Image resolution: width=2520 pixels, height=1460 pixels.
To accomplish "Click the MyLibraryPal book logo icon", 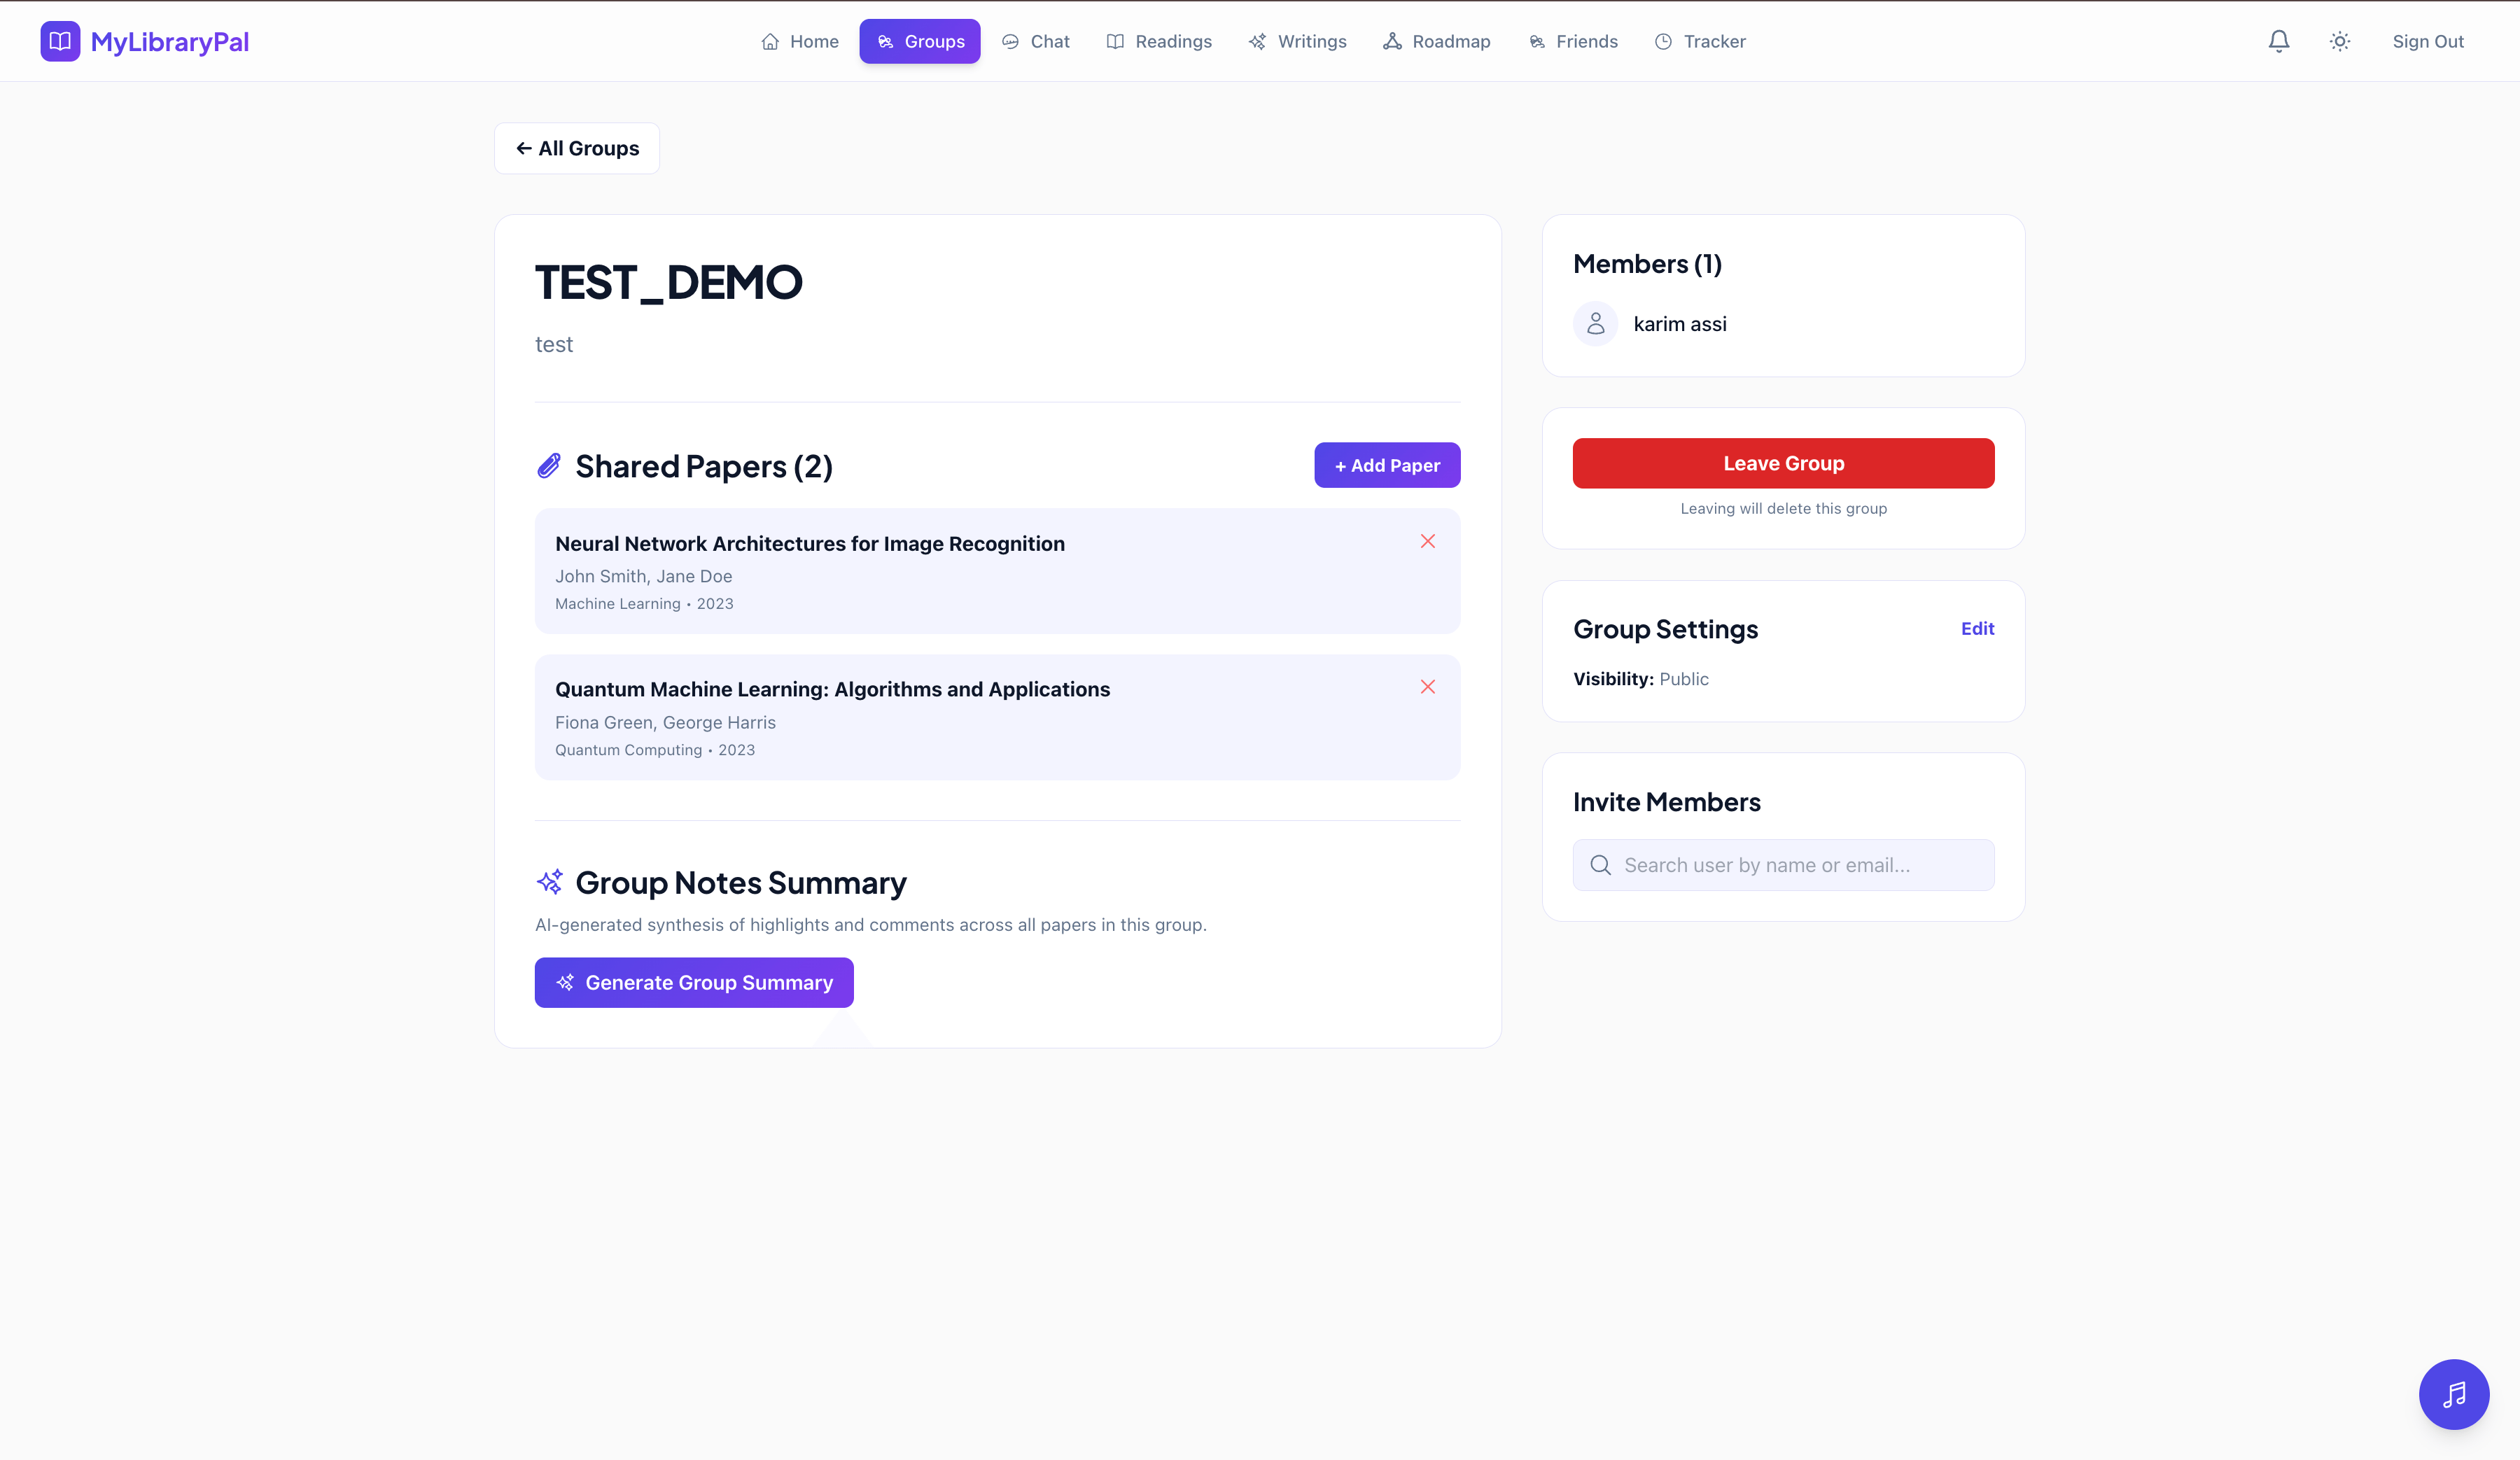I will click(x=60, y=41).
